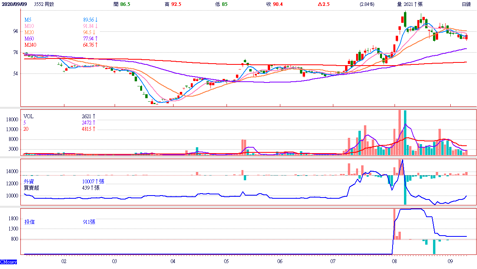Select the M5 moving average label
Viewport: 477px width, 269px height.
coord(28,20)
